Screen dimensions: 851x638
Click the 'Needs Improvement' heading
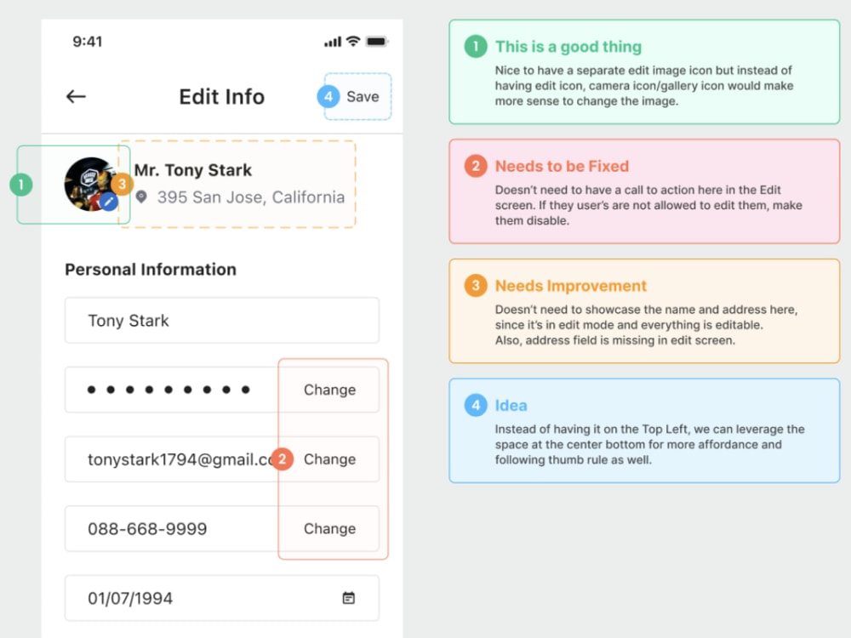pos(570,285)
